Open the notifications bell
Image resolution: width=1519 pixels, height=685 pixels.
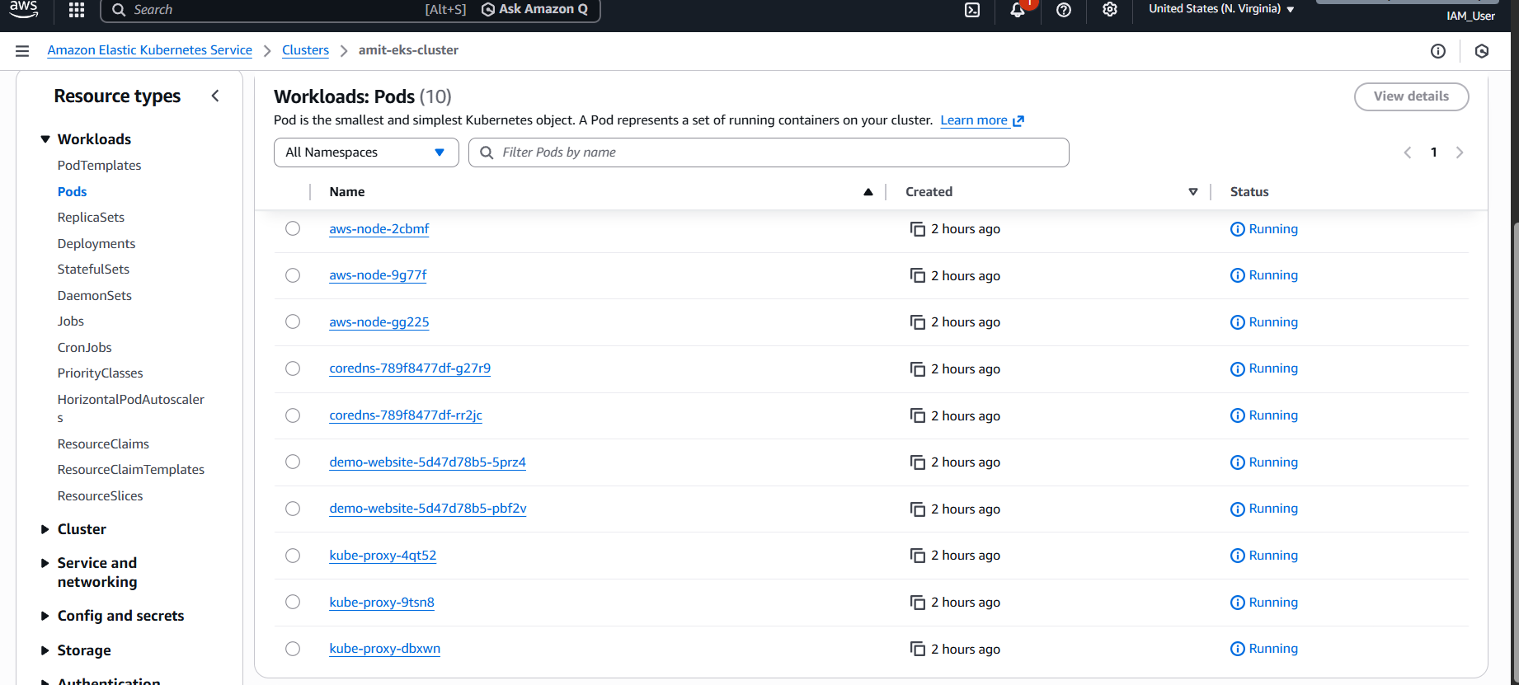click(1018, 10)
